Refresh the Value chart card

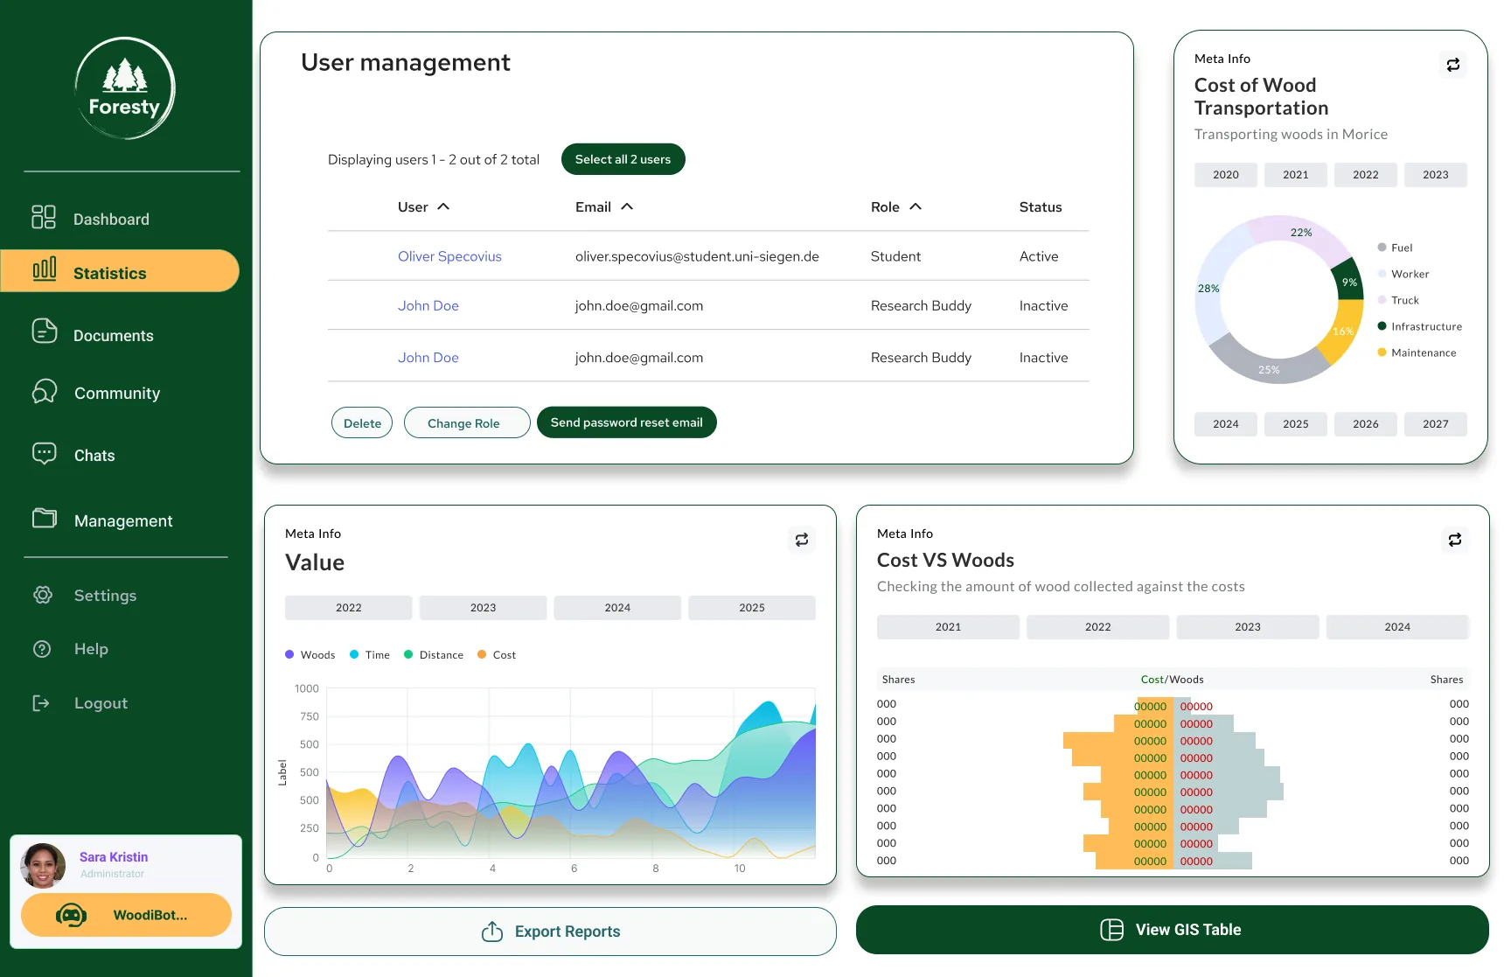tap(802, 540)
